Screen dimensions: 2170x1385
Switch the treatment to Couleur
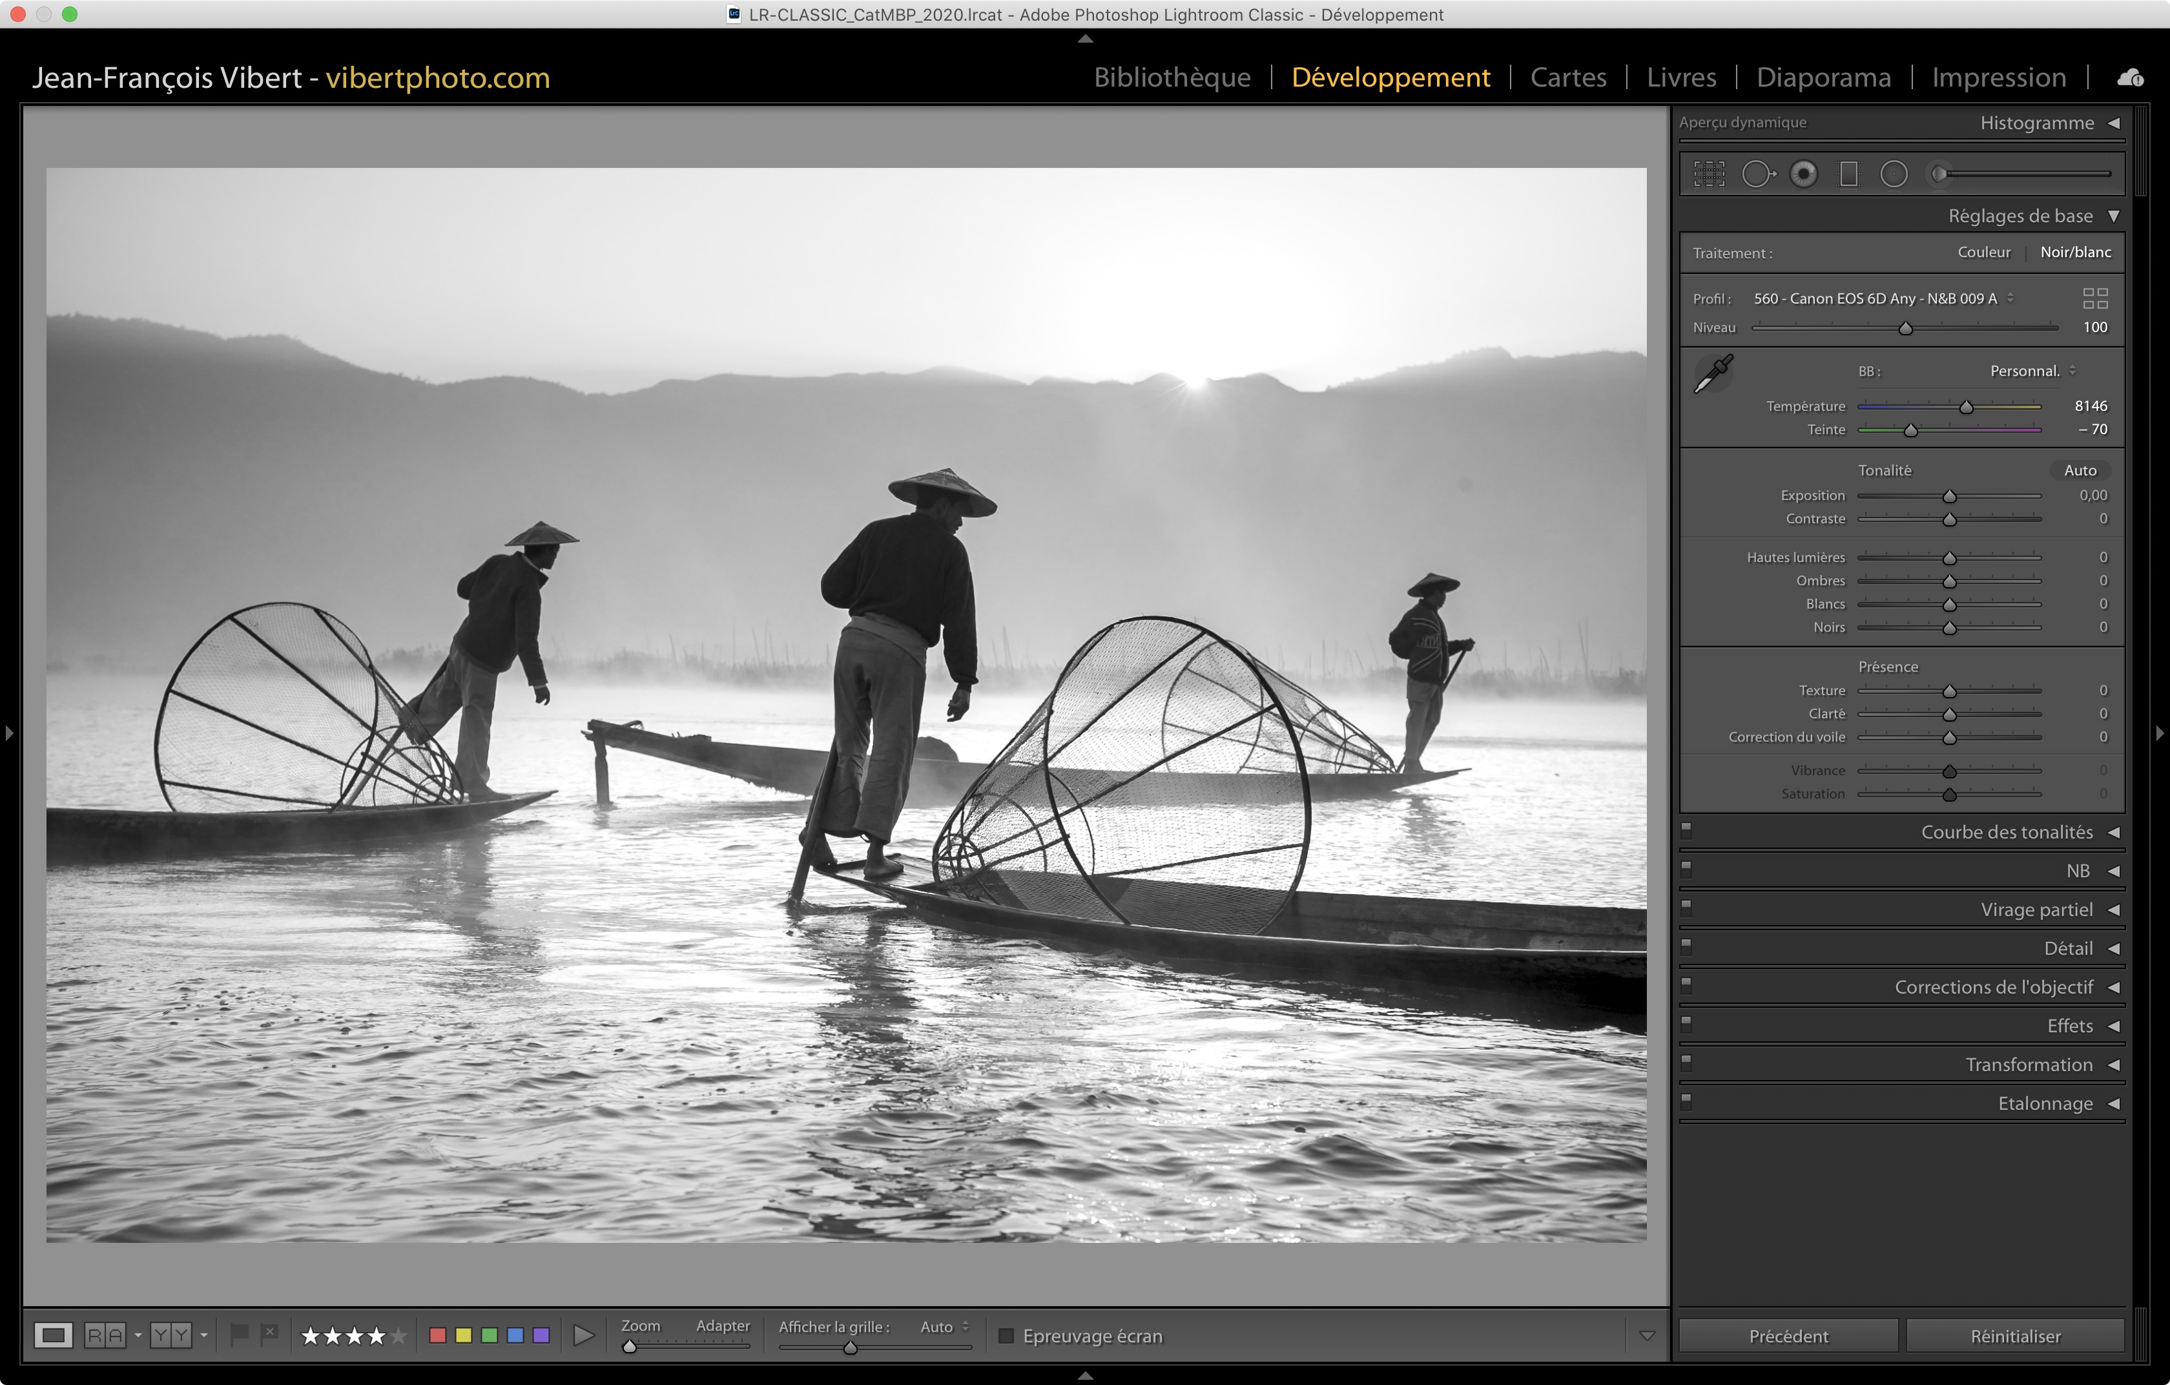1983,253
